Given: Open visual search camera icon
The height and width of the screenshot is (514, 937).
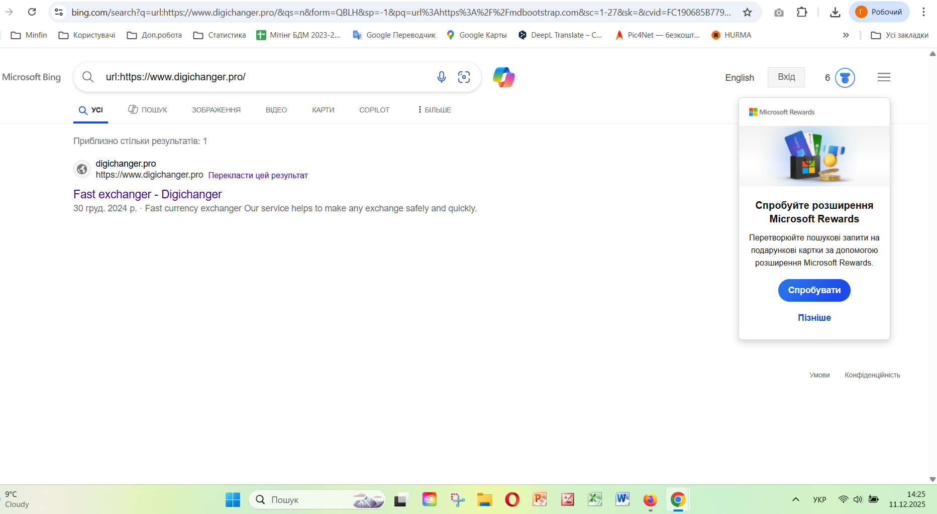Looking at the screenshot, I should tap(464, 77).
